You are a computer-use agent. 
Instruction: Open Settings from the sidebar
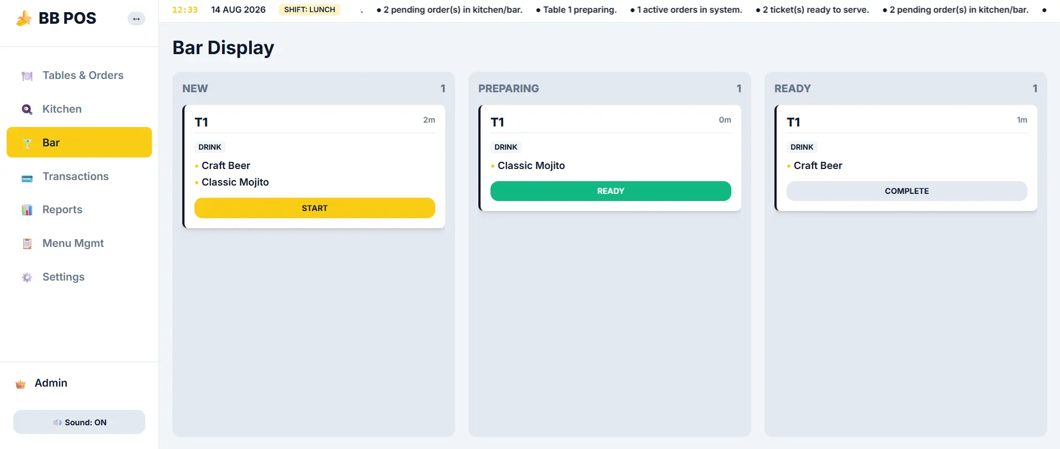pos(79,277)
